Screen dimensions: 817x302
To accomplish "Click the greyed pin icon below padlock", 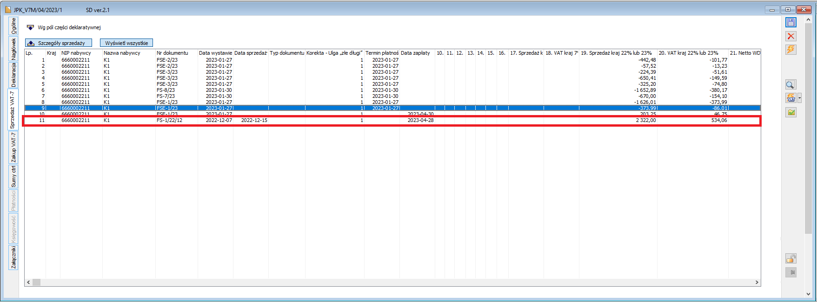I will pos(790,272).
